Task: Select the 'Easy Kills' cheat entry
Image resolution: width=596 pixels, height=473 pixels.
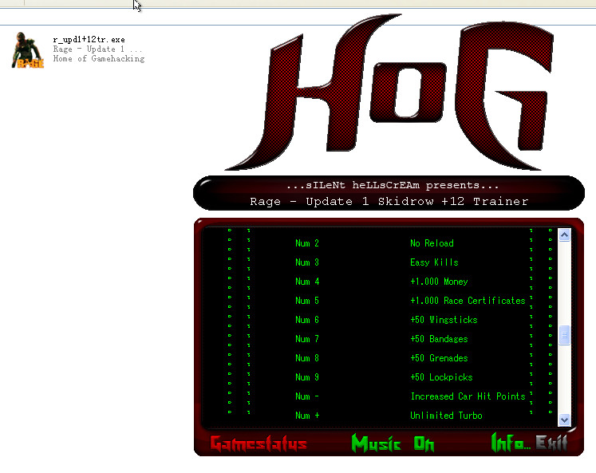Action: [434, 262]
